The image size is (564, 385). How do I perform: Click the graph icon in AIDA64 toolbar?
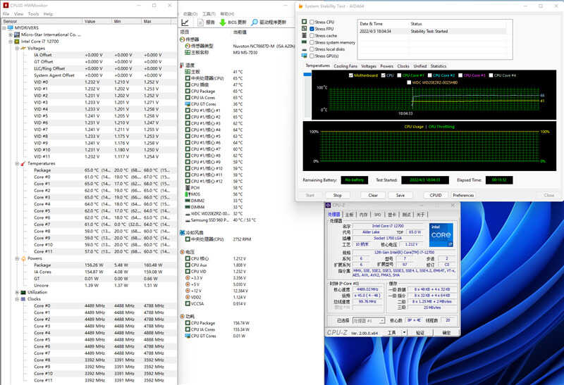click(185, 23)
